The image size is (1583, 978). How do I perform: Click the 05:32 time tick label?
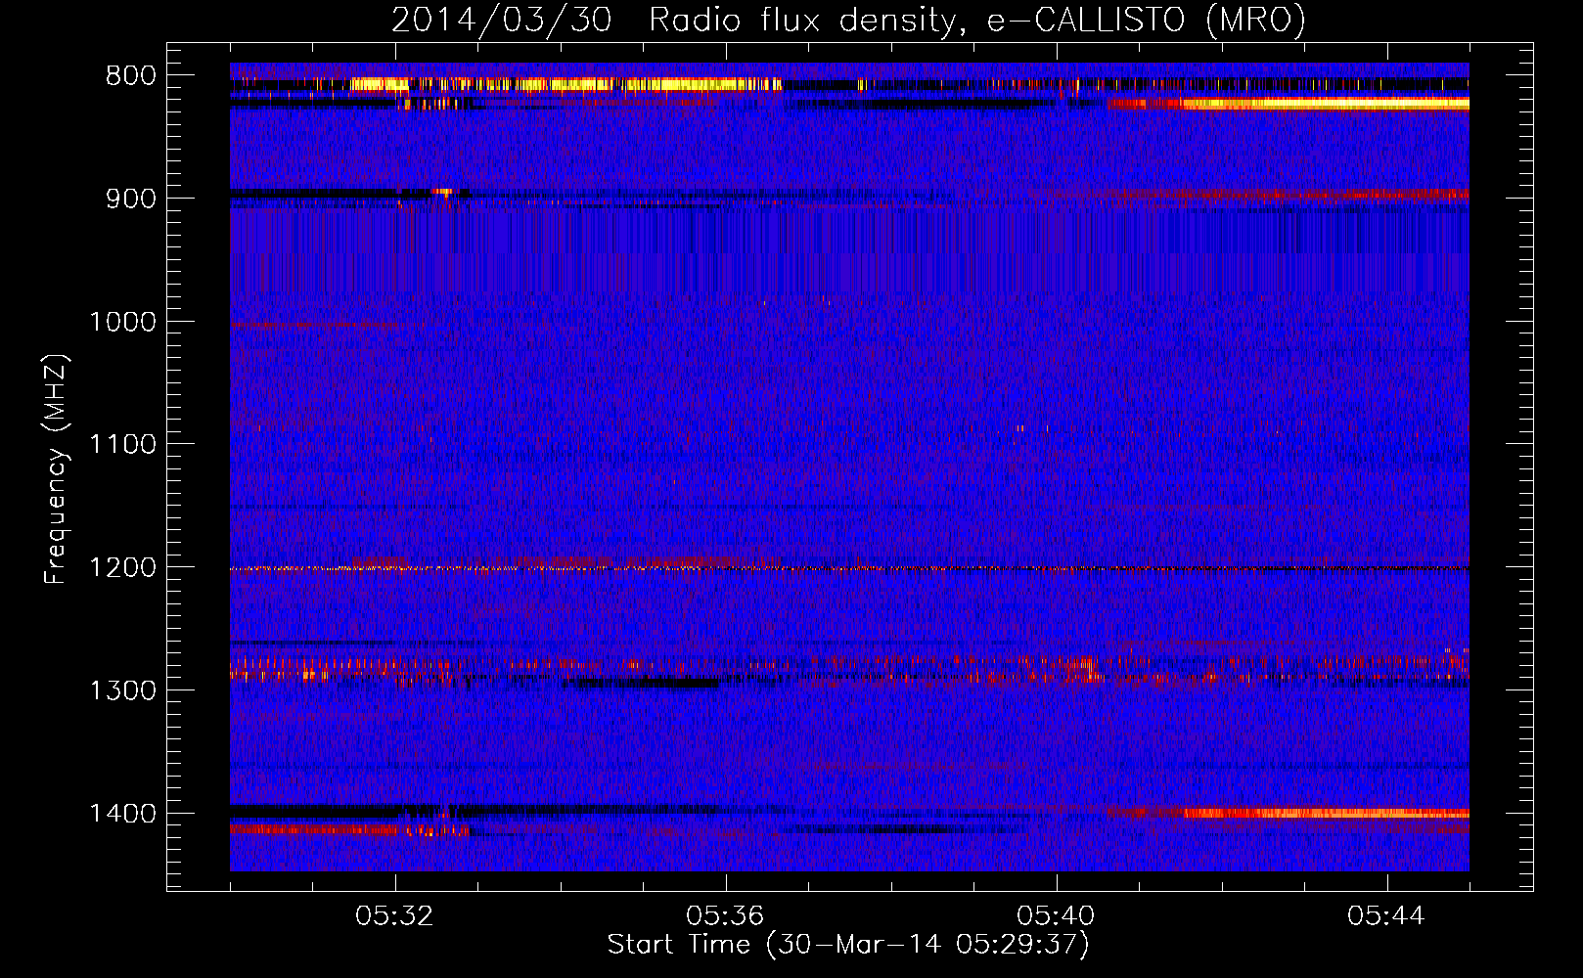coord(394,916)
